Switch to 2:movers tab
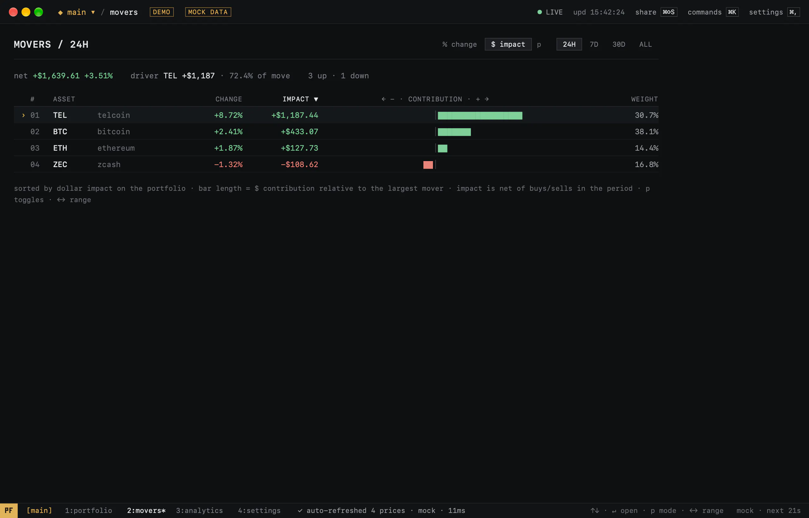 pyautogui.click(x=146, y=511)
